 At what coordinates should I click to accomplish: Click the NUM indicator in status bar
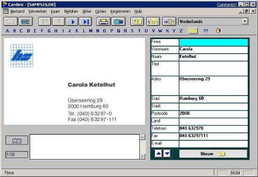pos(235,173)
